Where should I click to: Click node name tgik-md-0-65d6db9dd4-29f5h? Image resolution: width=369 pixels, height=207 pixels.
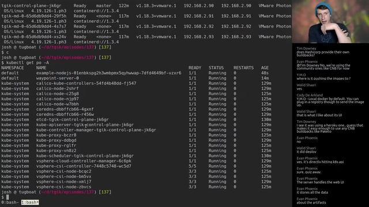coord(33,16)
